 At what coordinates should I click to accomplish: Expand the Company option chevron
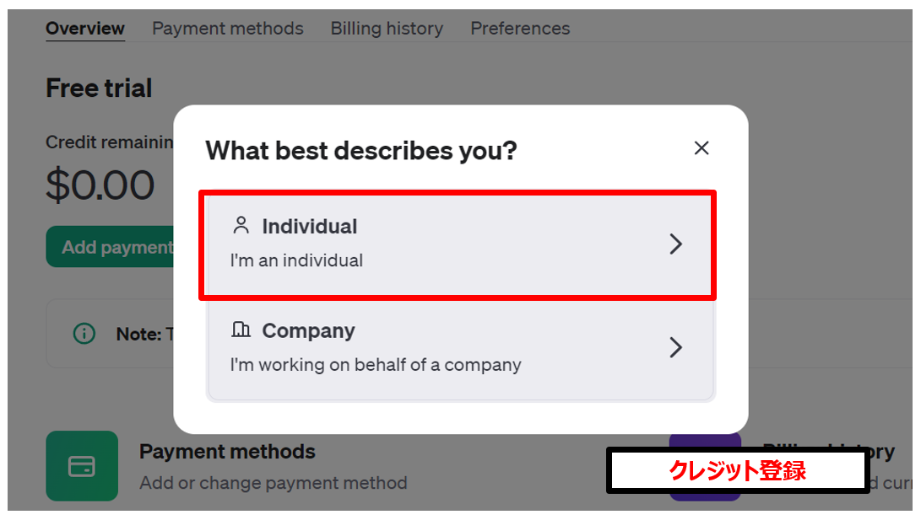675,347
